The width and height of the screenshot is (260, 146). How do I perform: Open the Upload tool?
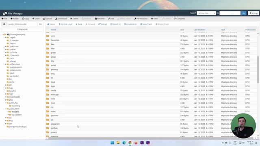(48, 19)
